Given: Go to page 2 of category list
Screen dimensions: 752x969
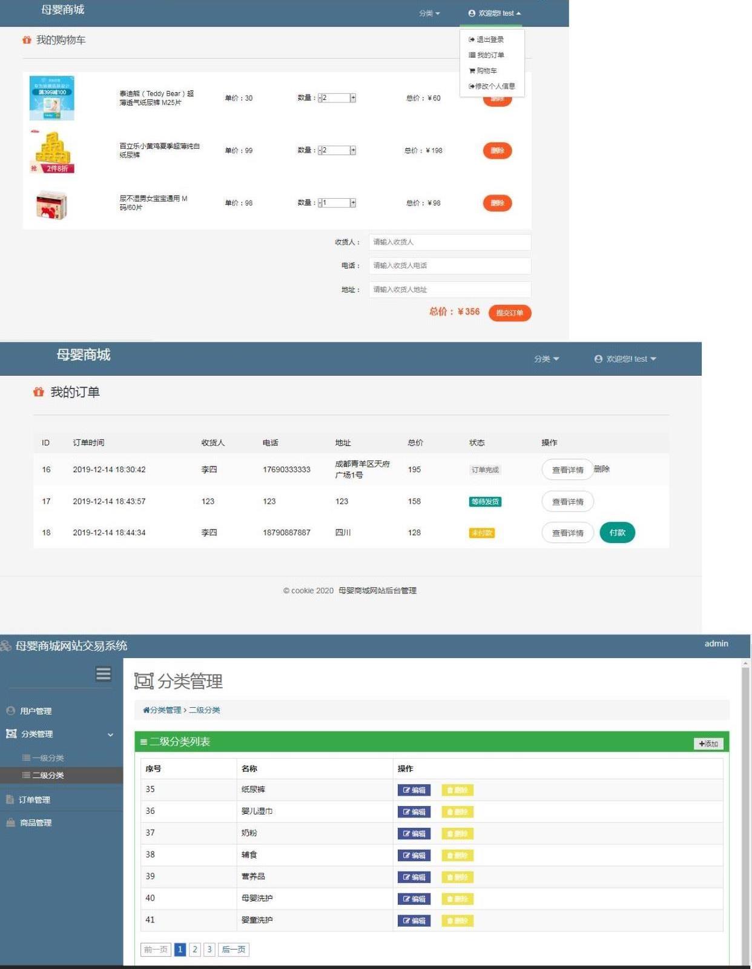Looking at the screenshot, I should point(195,949).
